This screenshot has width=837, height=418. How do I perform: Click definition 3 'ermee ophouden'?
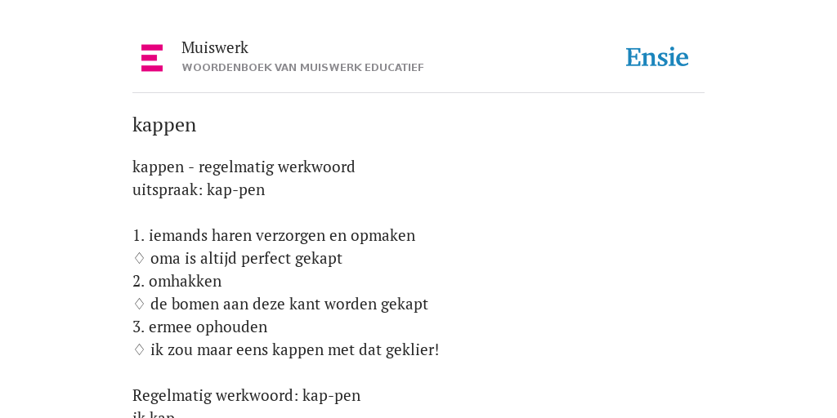199,327
